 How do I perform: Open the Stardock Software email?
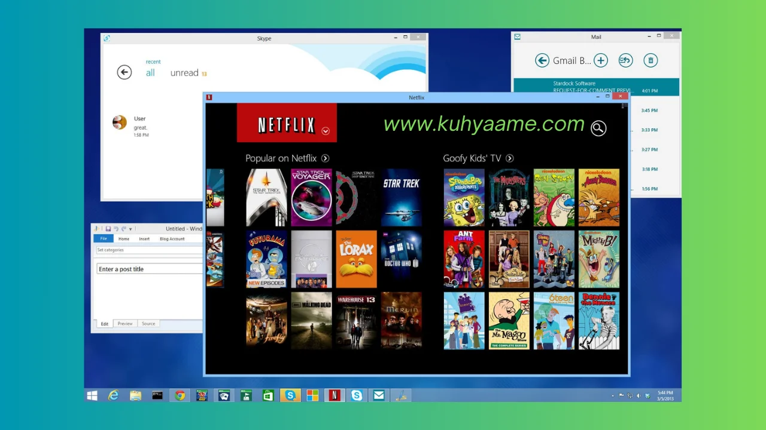coord(596,87)
